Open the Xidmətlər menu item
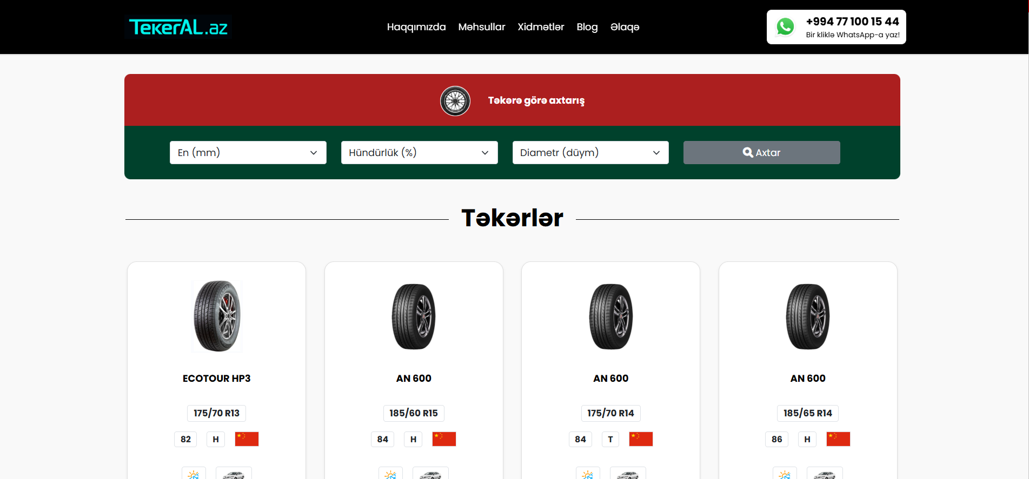This screenshot has height=479, width=1029. pos(541,27)
